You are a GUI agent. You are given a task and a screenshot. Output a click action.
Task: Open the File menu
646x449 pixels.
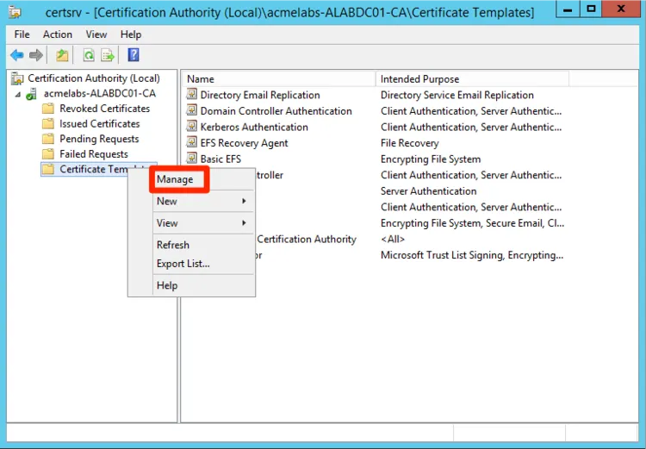pyautogui.click(x=22, y=34)
